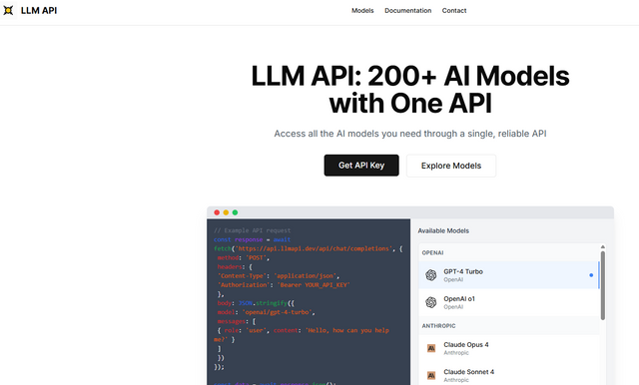Click the Explore Models button

click(x=451, y=166)
